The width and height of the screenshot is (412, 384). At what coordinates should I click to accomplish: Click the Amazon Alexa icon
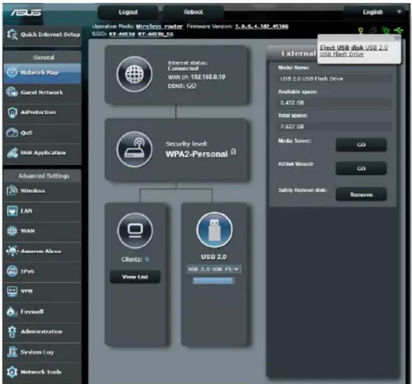[x=12, y=251]
